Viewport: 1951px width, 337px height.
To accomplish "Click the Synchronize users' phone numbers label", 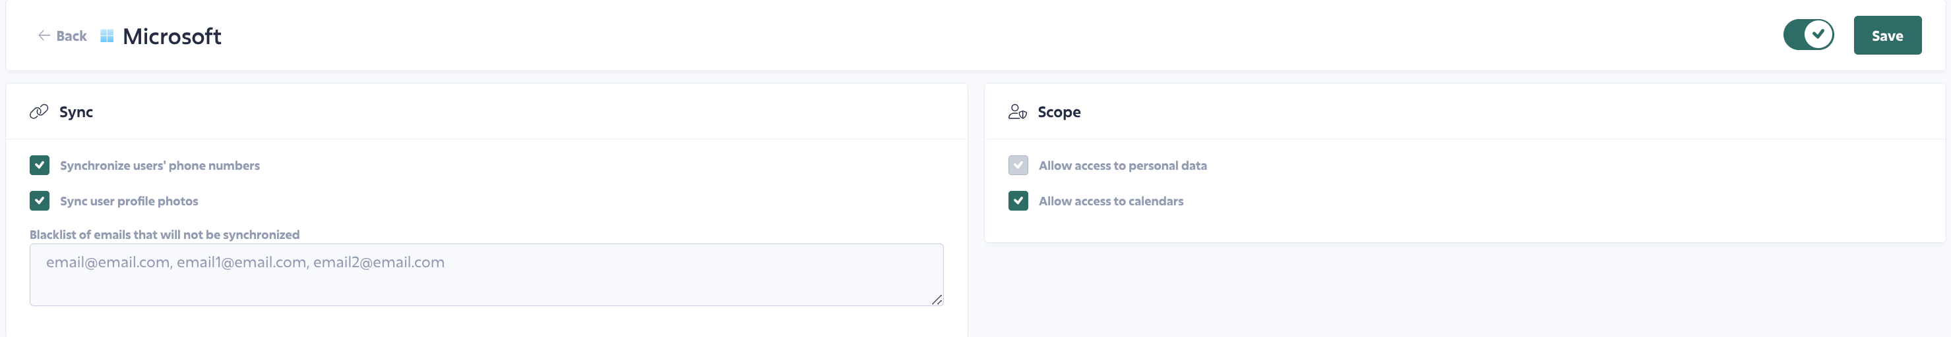I will (x=160, y=165).
